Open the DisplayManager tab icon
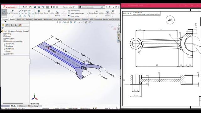 tap(20, 25)
